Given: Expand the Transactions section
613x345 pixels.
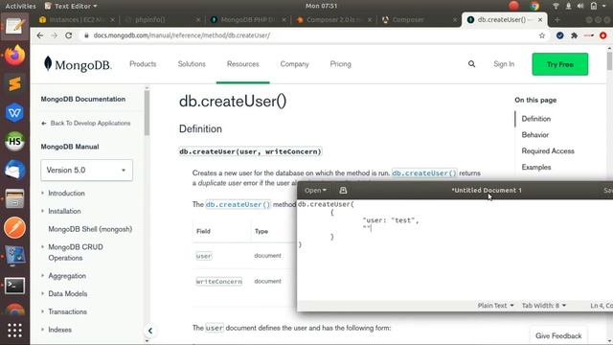Looking at the screenshot, I should [42, 311].
